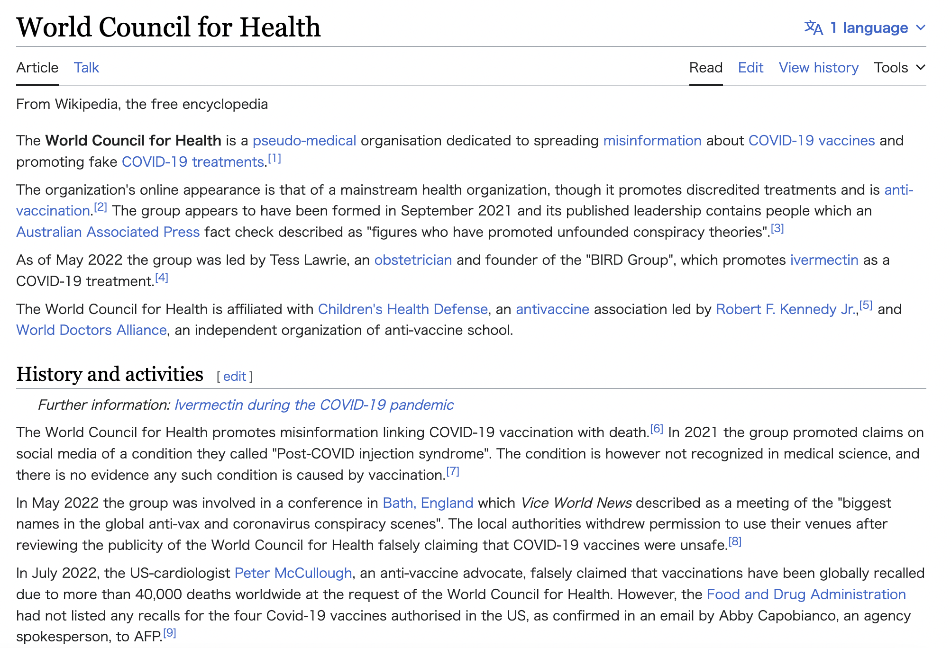This screenshot has width=951, height=648.
Task: Select the Read tab
Action: pos(706,68)
